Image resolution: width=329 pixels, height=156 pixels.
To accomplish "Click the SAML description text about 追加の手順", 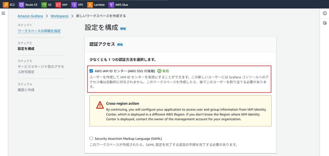I will (163, 144).
